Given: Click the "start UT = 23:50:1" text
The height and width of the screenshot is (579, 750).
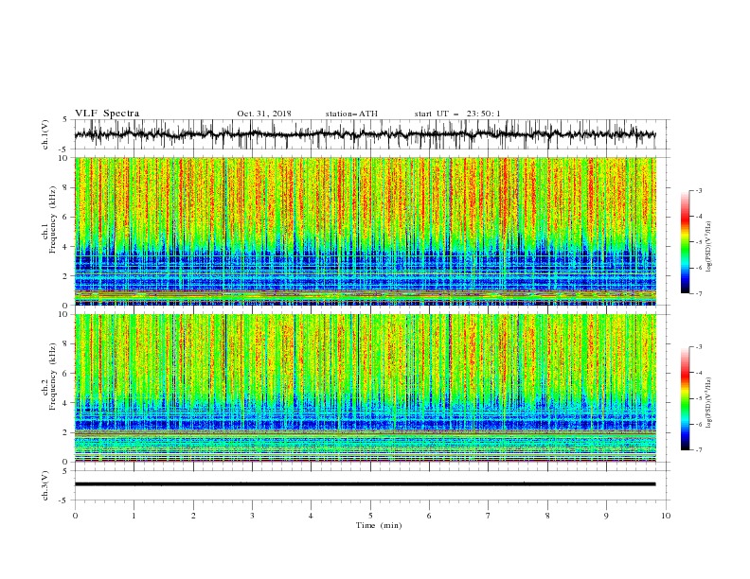Looking at the screenshot, I should [457, 114].
